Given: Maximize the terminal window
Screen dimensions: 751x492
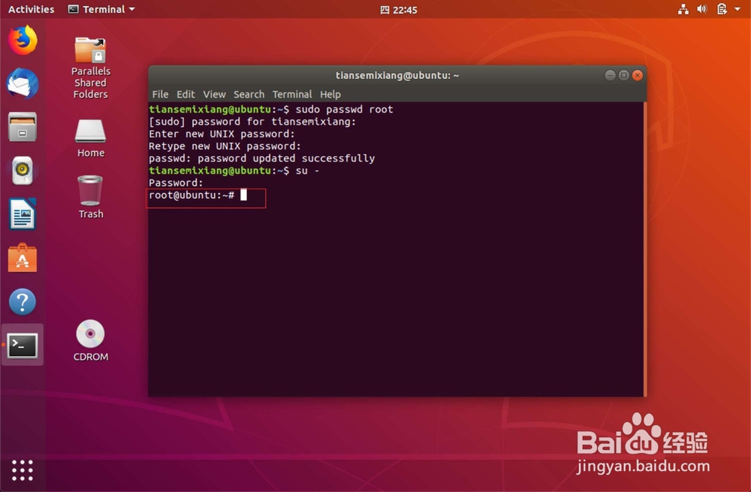Looking at the screenshot, I should point(623,75).
